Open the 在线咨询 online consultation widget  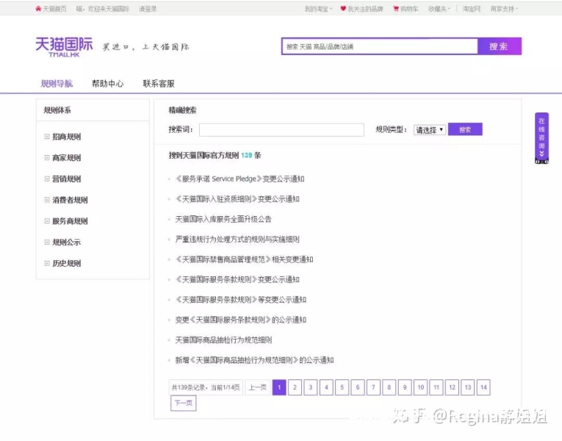(x=541, y=138)
